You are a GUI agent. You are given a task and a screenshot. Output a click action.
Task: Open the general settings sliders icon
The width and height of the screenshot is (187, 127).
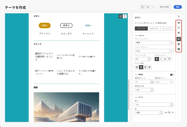click(x=179, y=16)
